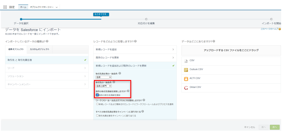Select the キャンペーンメンバー object row
The height and width of the screenshot is (134, 291).
(x=47, y=84)
